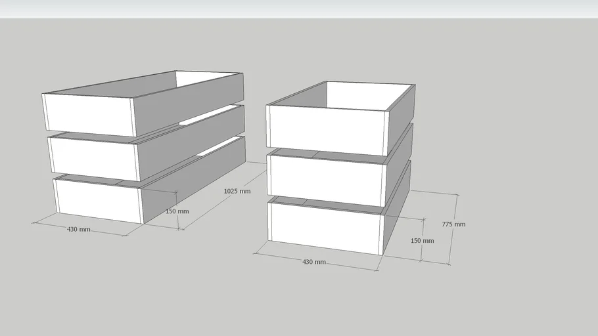This screenshot has width=598, height=336.
Task: Click top tier front face of left crate
Action: tap(89, 115)
